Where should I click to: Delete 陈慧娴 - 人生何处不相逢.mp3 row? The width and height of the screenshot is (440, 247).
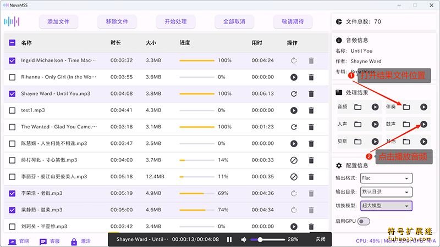point(311,144)
